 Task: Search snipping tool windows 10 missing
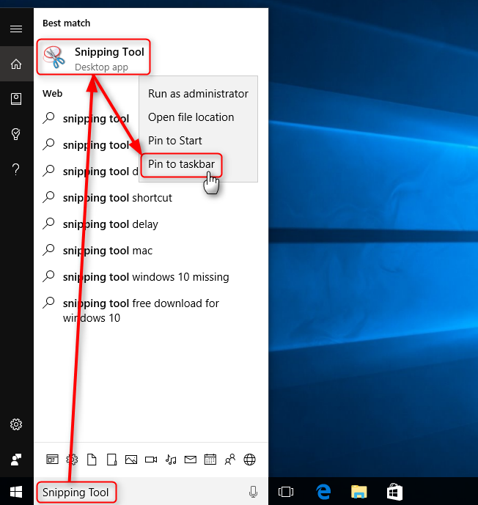click(x=151, y=277)
